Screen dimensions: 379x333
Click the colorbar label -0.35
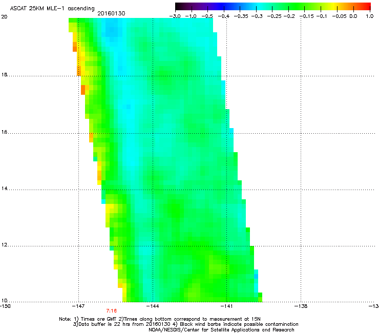[x=240, y=16]
